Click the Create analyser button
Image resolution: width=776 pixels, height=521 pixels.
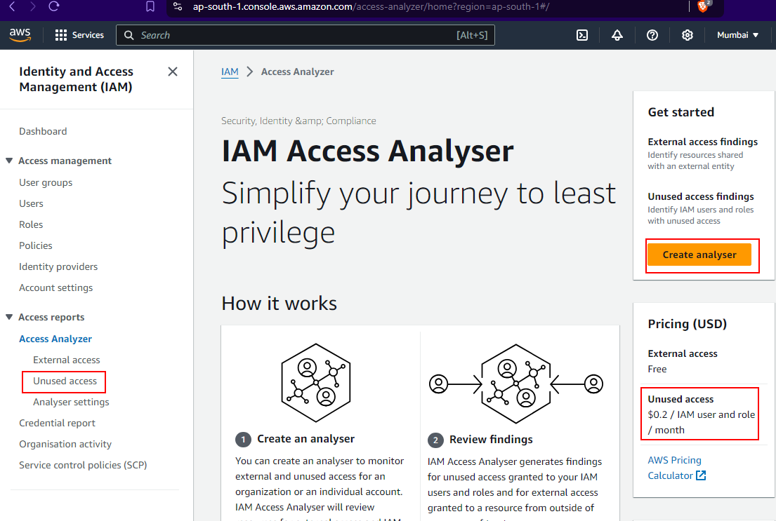[699, 255]
